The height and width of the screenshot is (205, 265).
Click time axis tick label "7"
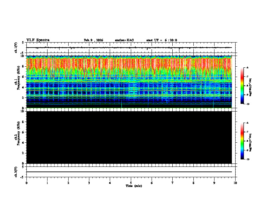(173, 183)
